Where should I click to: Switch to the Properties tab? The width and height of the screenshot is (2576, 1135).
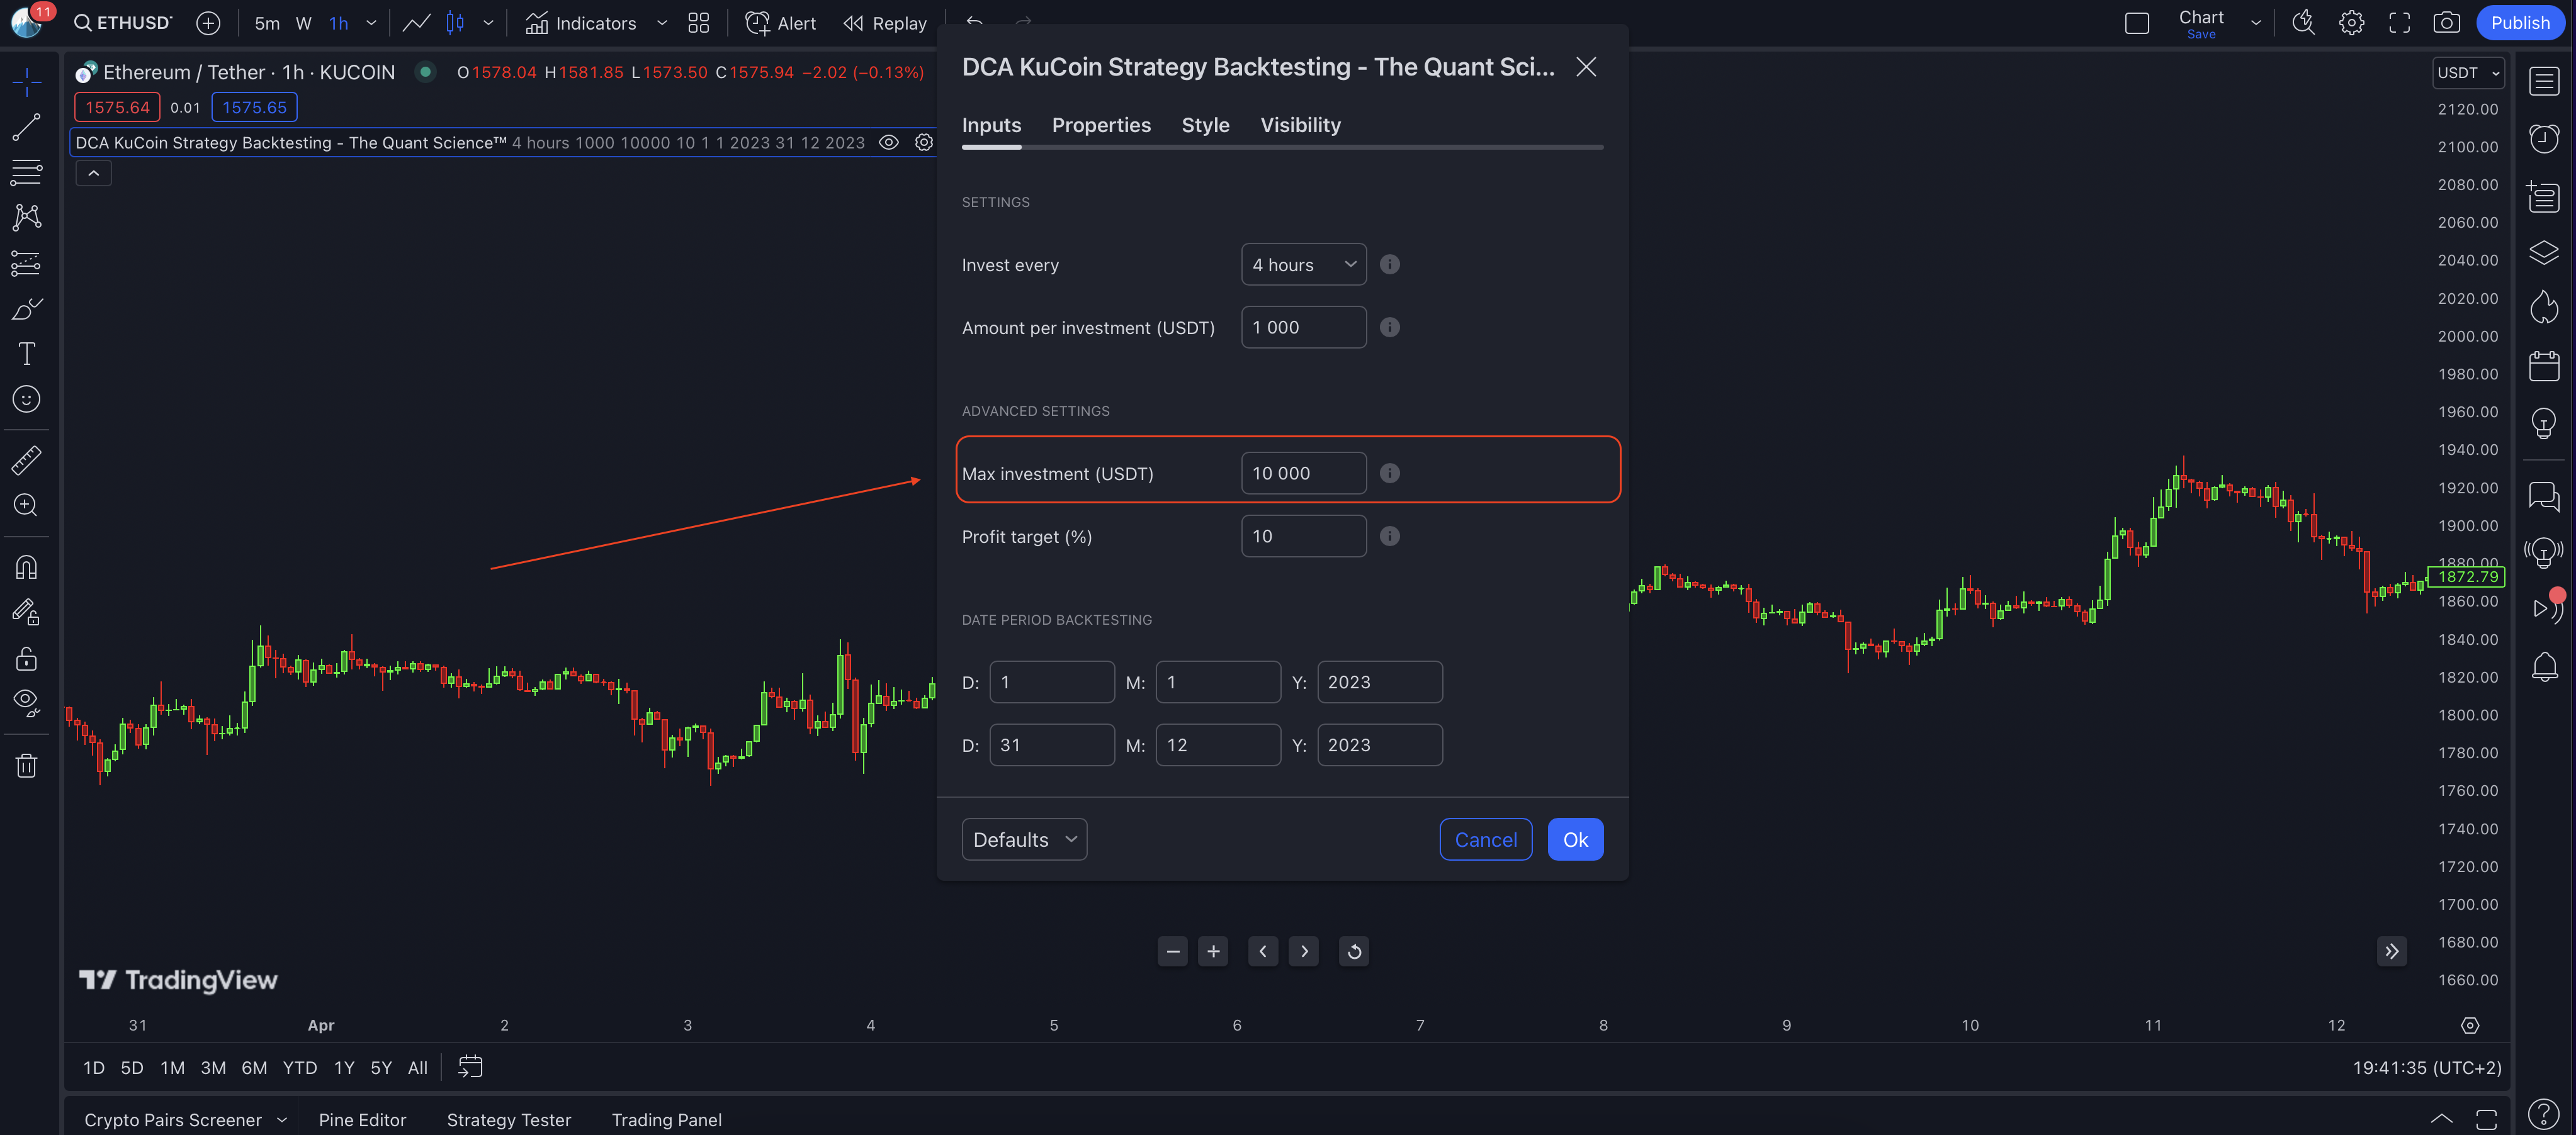pyautogui.click(x=1101, y=125)
